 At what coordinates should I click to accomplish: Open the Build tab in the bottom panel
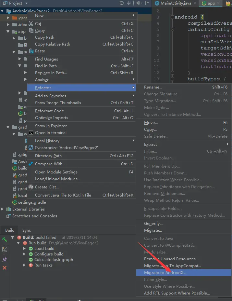coord(10,230)
